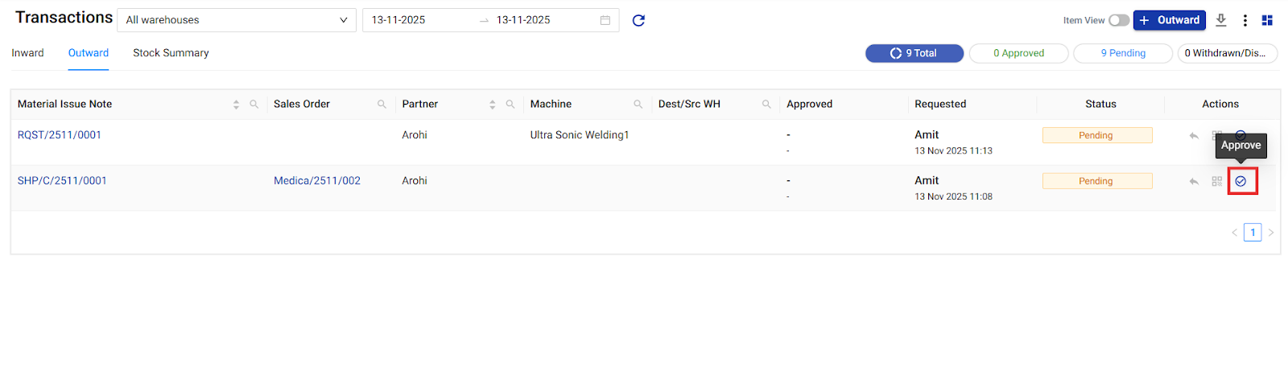Approve the SHP/C/2511/0001 transaction
1288x392 pixels.
1241,181
